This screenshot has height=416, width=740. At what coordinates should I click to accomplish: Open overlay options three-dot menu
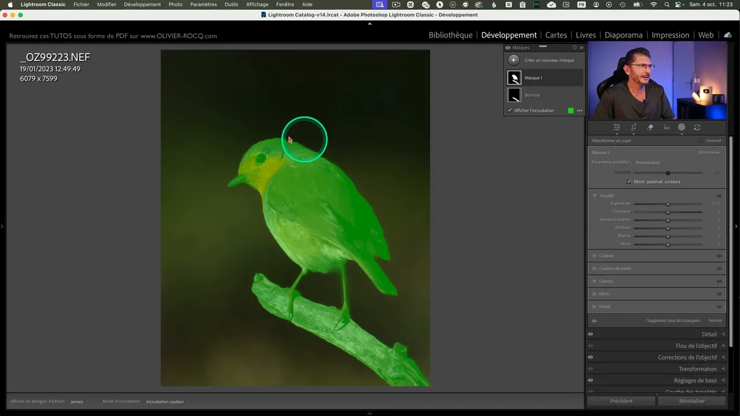[x=579, y=111]
